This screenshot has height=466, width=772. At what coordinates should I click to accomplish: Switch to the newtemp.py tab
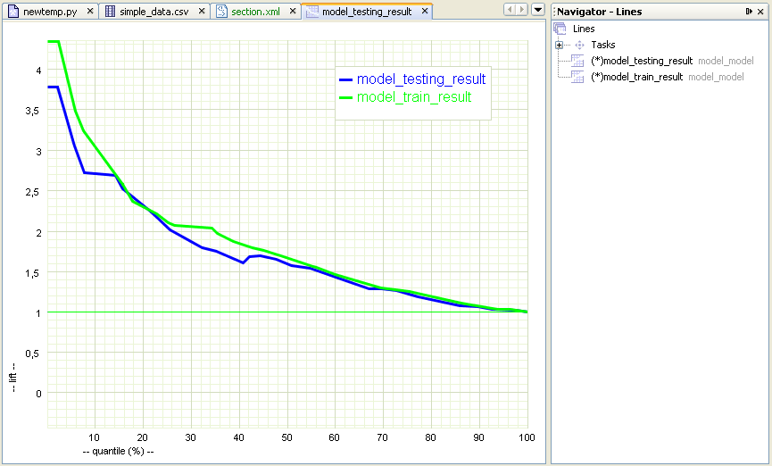50,12
